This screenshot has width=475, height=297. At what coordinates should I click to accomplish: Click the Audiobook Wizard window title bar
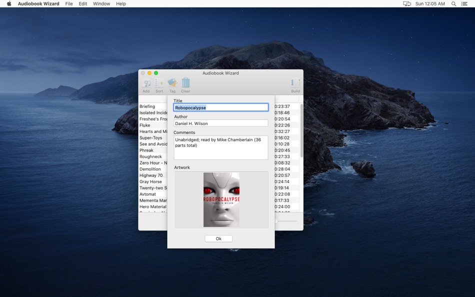pos(220,73)
